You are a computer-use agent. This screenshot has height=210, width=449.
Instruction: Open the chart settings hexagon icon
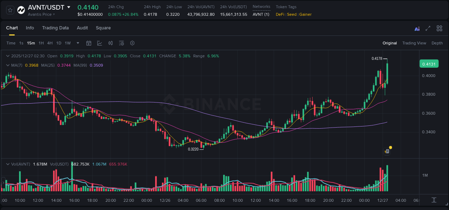pyautogui.click(x=132, y=43)
